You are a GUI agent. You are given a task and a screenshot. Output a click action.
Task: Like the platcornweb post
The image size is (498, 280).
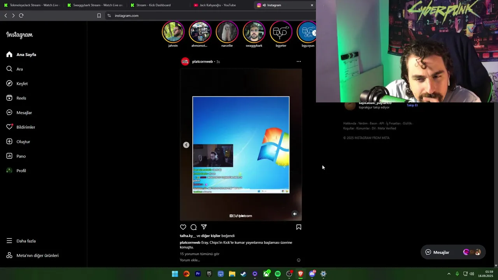[183, 227]
